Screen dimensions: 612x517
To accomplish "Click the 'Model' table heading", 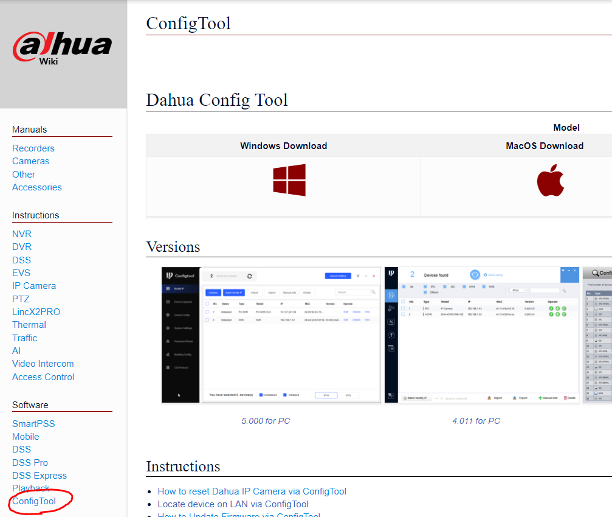I will (x=566, y=128).
